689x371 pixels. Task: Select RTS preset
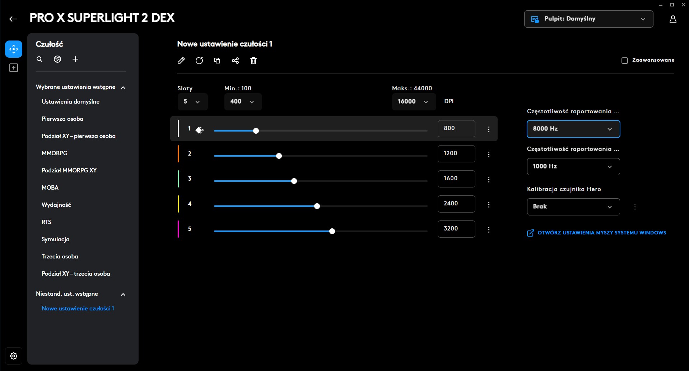tap(46, 222)
